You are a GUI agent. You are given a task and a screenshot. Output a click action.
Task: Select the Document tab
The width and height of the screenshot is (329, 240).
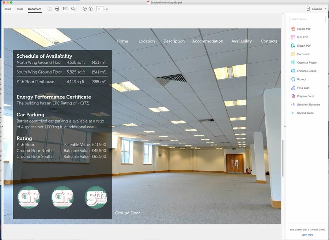click(x=35, y=9)
